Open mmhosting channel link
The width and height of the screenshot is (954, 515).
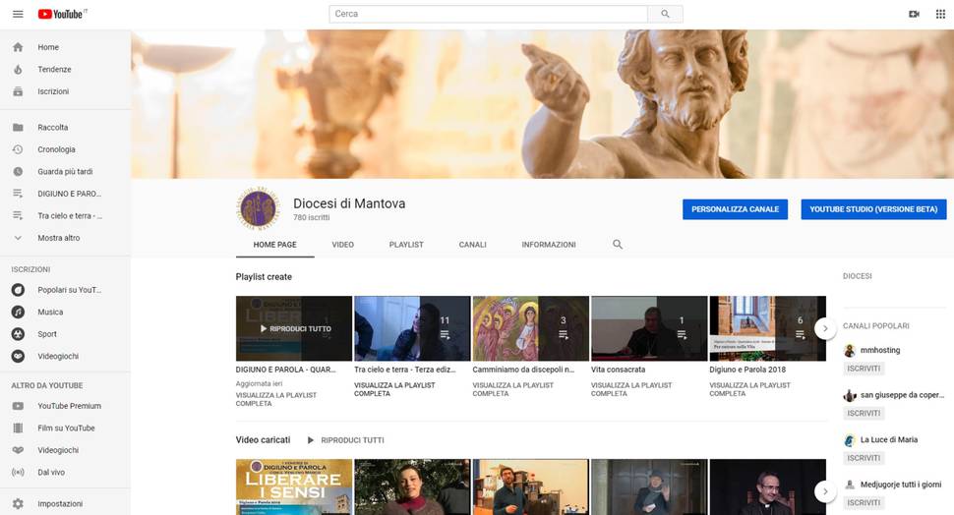[880, 350]
